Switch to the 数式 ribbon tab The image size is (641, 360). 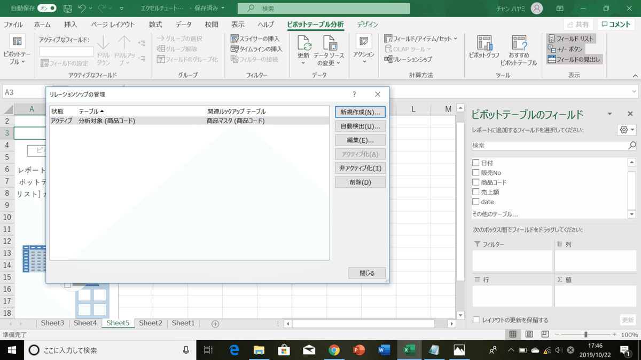pyautogui.click(x=155, y=25)
